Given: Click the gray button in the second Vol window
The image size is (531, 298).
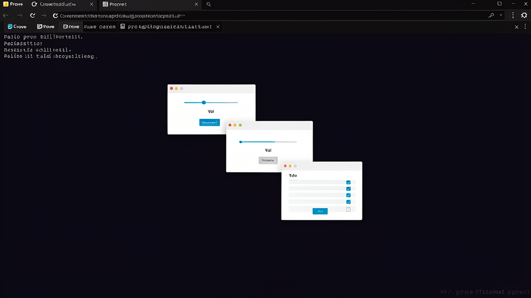Looking at the screenshot, I should tap(268, 160).
